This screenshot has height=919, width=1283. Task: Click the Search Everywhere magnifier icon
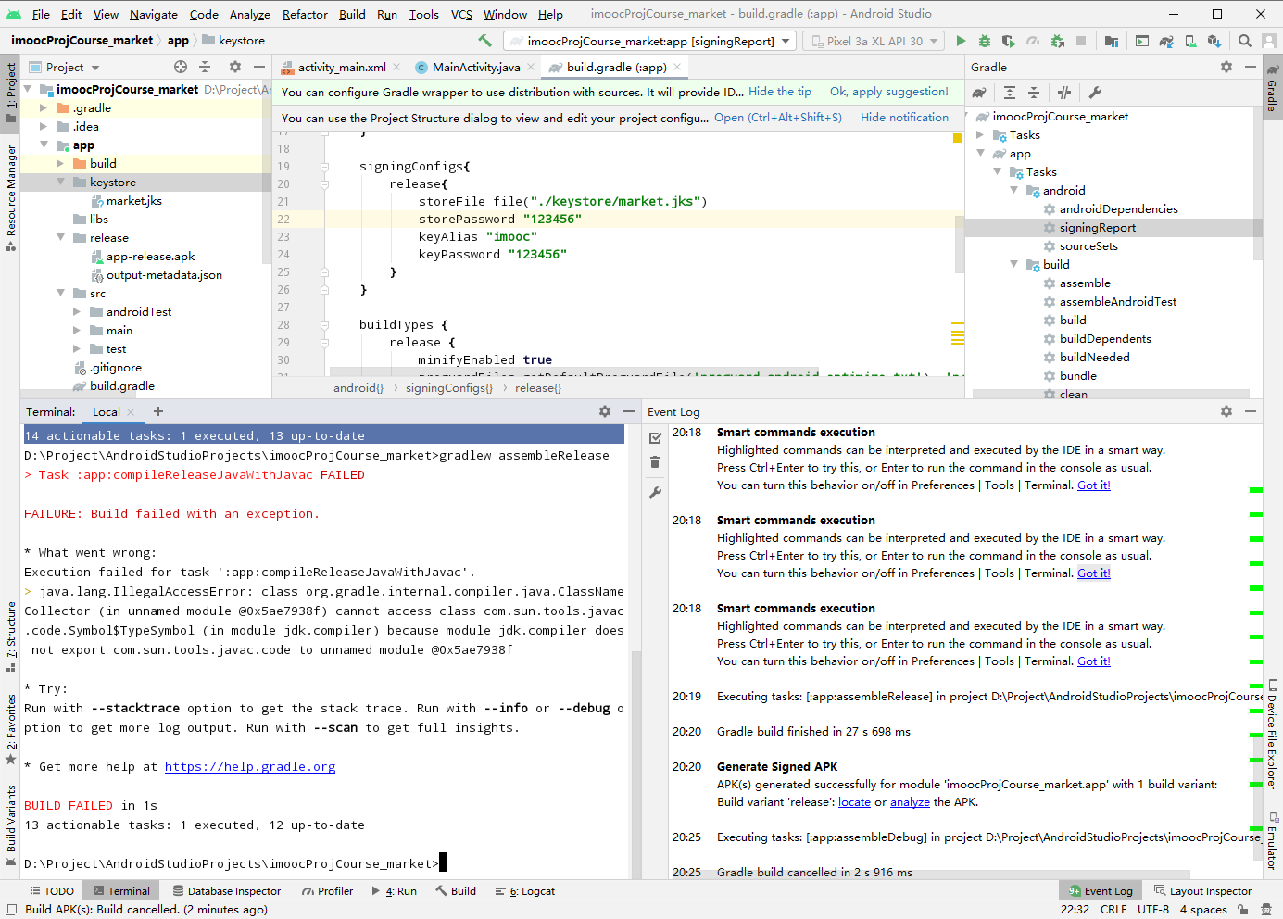(x=1245, y=41)
